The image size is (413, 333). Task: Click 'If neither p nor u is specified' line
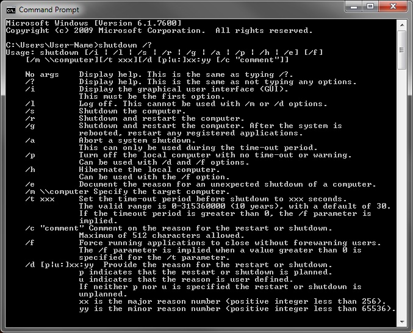(220, 287)
